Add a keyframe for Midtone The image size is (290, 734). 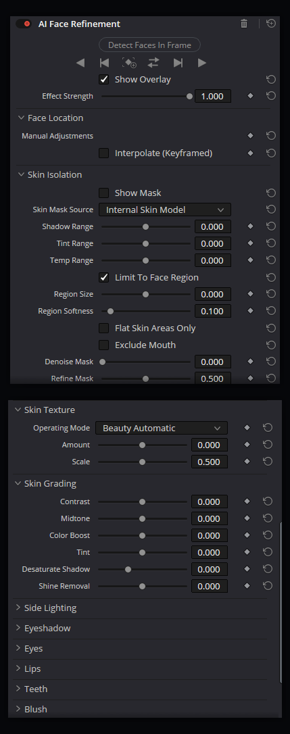coord(247,518)
